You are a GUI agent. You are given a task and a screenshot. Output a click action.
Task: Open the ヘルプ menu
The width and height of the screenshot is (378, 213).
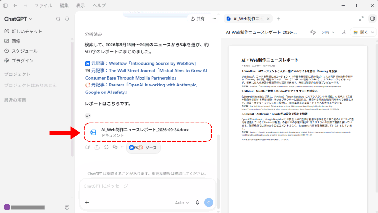point(99,6)
